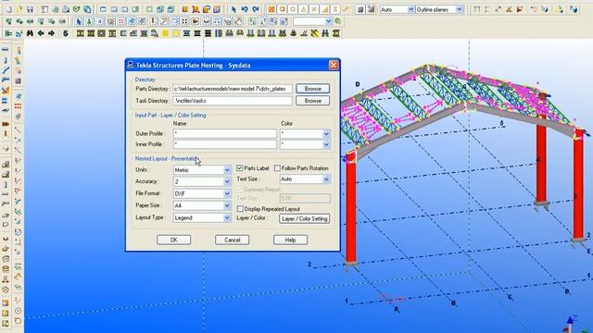
Task: Select the blue pointer arrow tool
Action: (x=233, y=9)
